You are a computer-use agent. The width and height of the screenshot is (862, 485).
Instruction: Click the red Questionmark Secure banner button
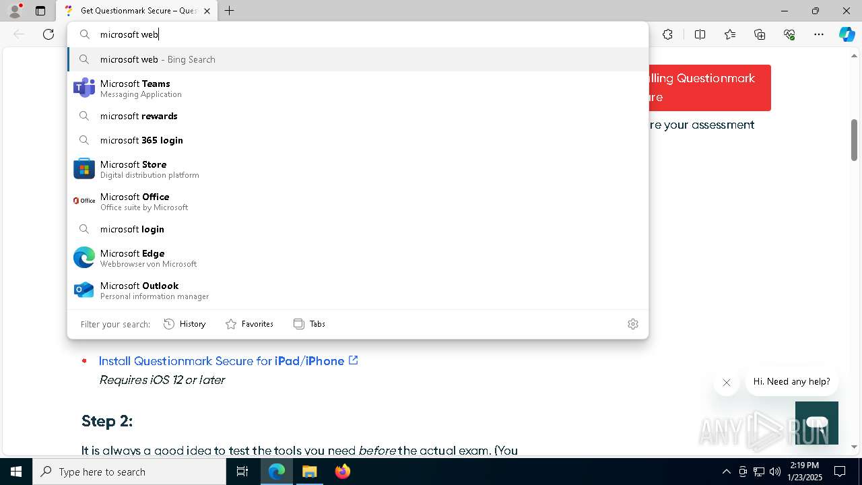[710, 88]
